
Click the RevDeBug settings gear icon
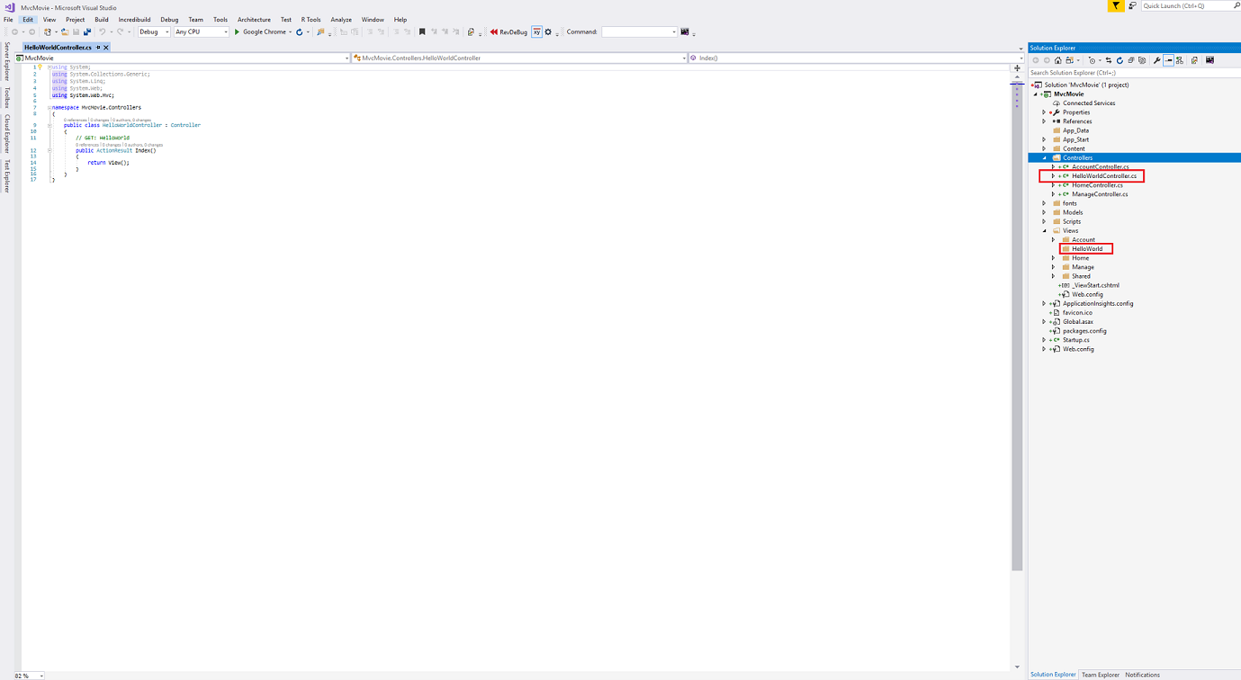[548, 32]
